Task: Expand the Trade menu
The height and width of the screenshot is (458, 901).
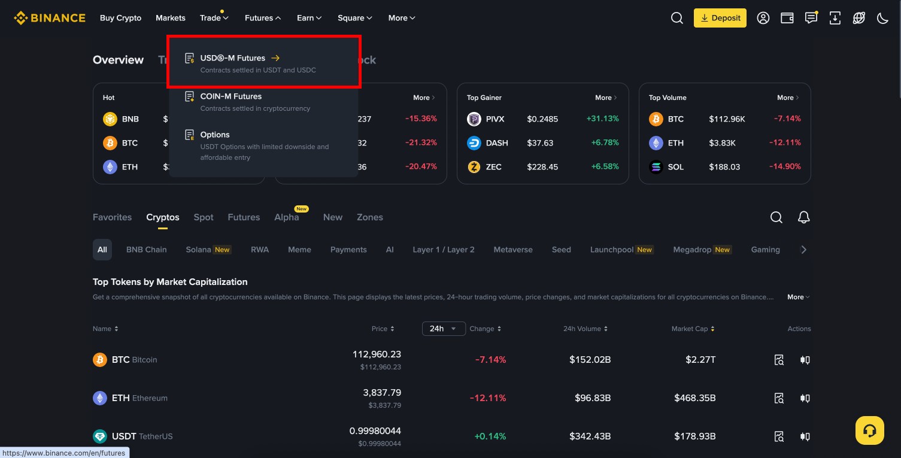Action: coord(214,18)
